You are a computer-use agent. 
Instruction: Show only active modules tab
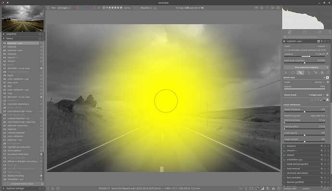[x=305, y=32]
